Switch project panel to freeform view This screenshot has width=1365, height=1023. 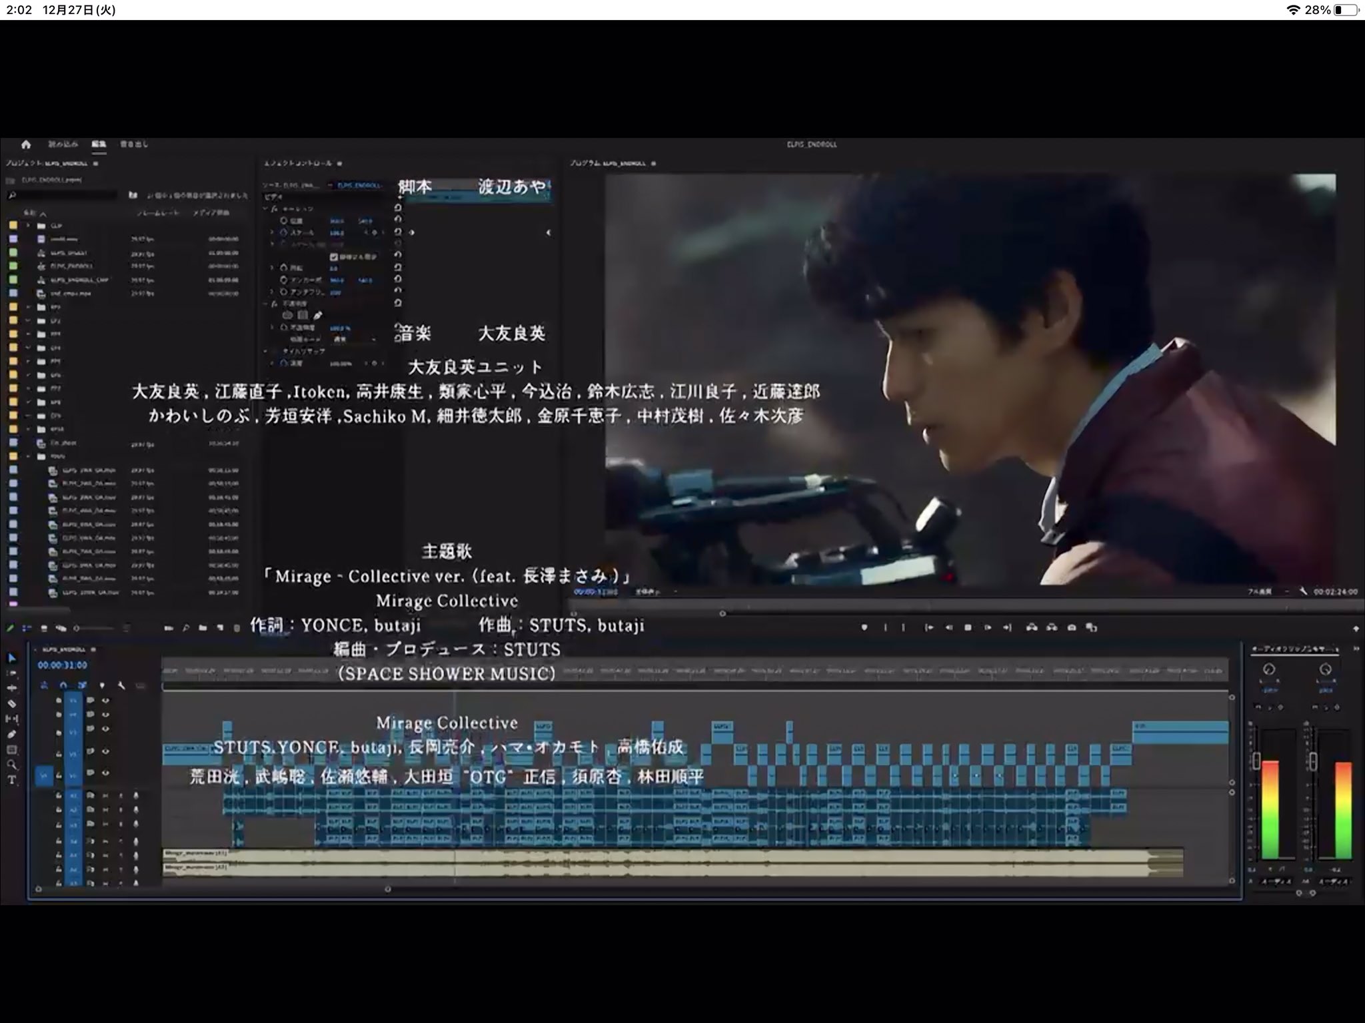pyautogui.click(x=61, y=628)
